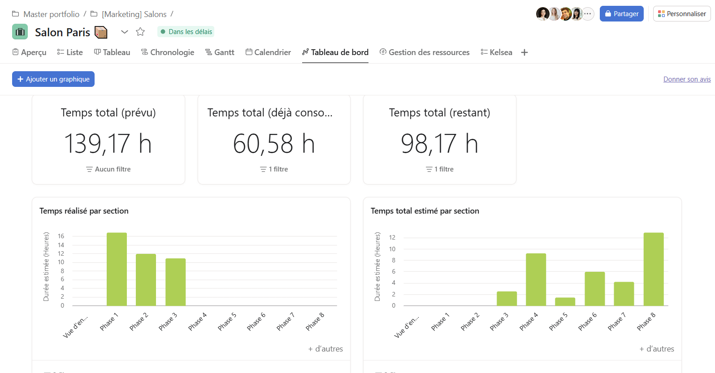Open 1 filtre on Temps total déjà consommé card

click(274, 169)
